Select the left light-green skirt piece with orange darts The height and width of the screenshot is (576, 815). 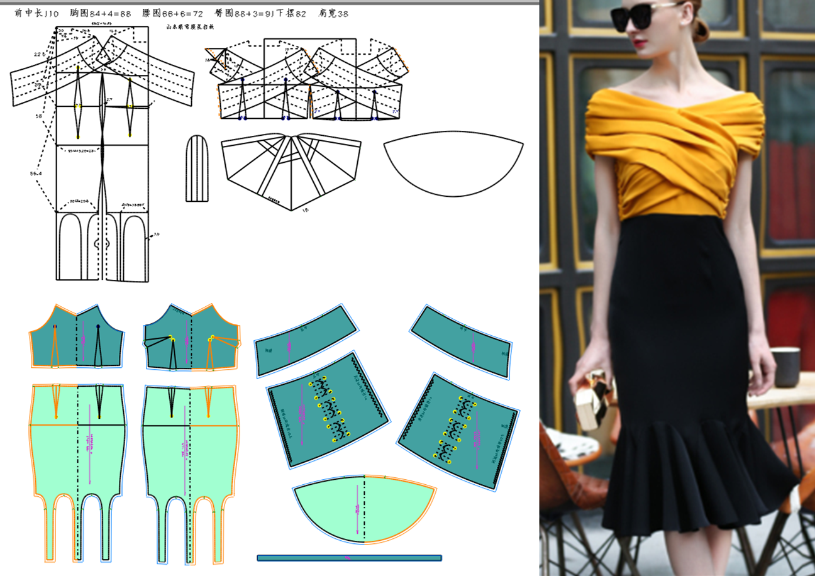click(x=78, y=472)
